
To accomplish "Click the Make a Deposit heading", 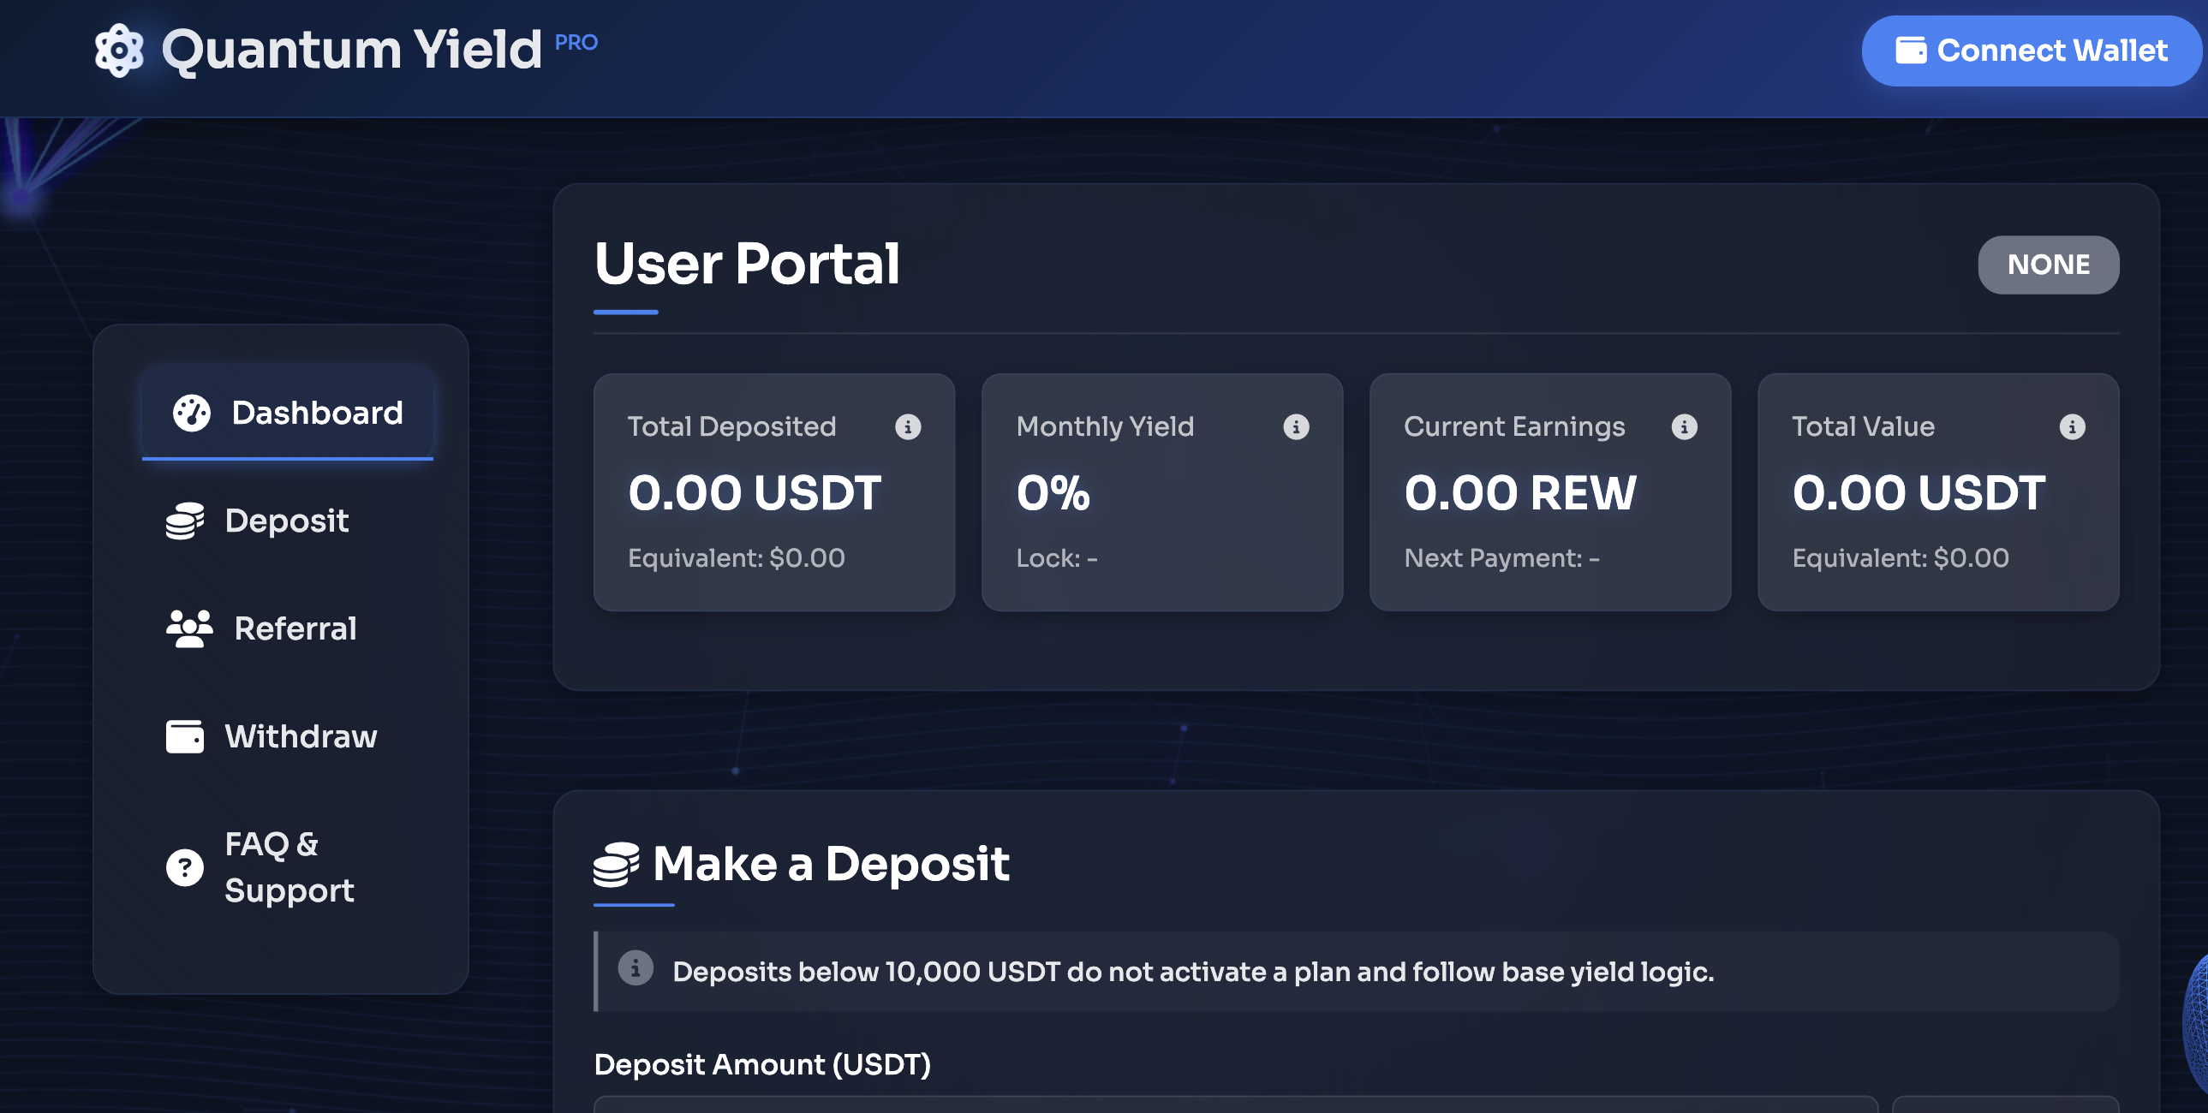I will click(831, 864).
